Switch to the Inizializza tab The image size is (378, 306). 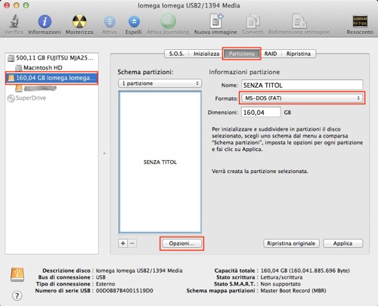[x=206, y=54]
